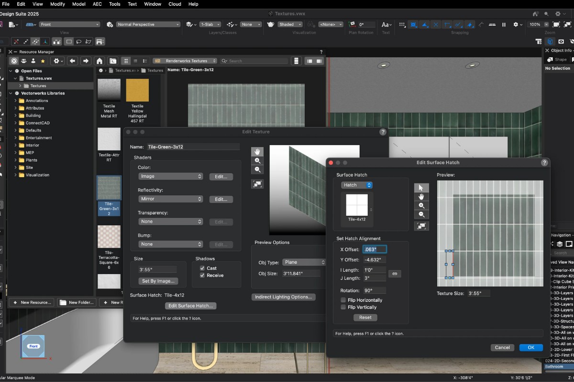Open the Reflectivity shader dropdown set to Mirror
The image size is (574, 382).
point(171,199)
